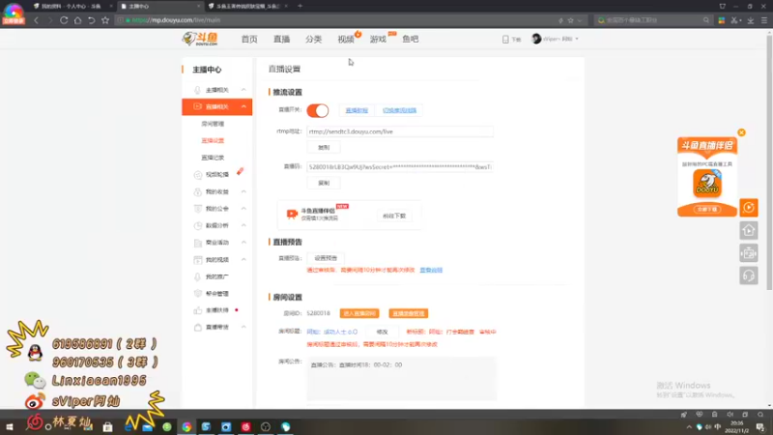This screenshot has width=773, height=435.
Task: Click the 数据分析 pie chart icon
Action: pyautogui.click(x=198, y=225)
